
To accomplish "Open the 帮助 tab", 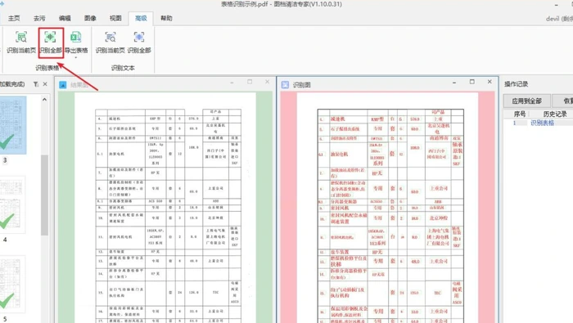I will pos(166,18).
